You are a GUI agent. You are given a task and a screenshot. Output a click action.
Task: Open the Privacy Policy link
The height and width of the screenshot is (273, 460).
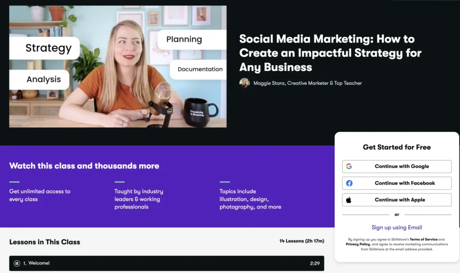(x=358, y=244)
